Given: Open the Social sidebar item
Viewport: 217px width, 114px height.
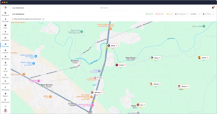Looking at the screenshot, I should pyautogui.click(x=5, y=70).
